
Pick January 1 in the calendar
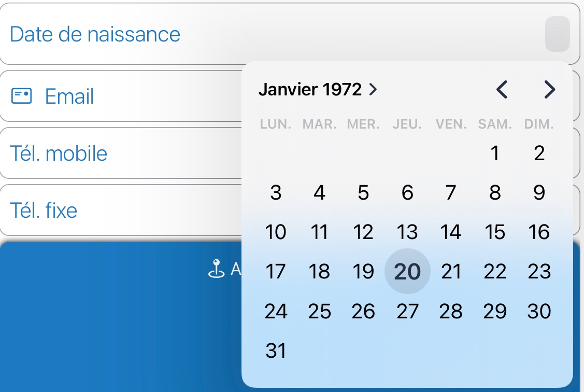(x=495, y=153)
